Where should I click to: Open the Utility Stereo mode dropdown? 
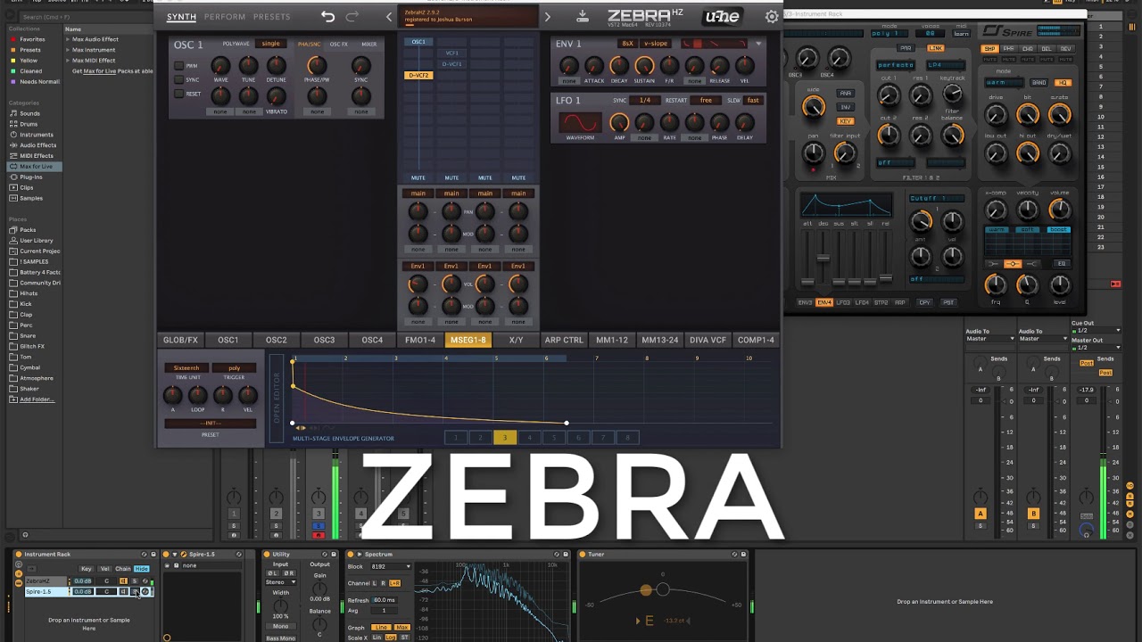[281, 582]
